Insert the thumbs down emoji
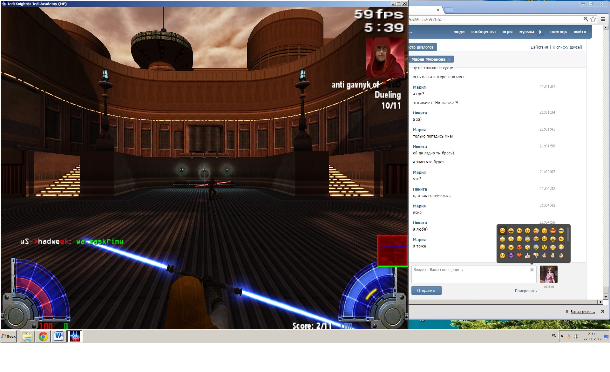Screen dimensions: 610x372 (536, 255)
